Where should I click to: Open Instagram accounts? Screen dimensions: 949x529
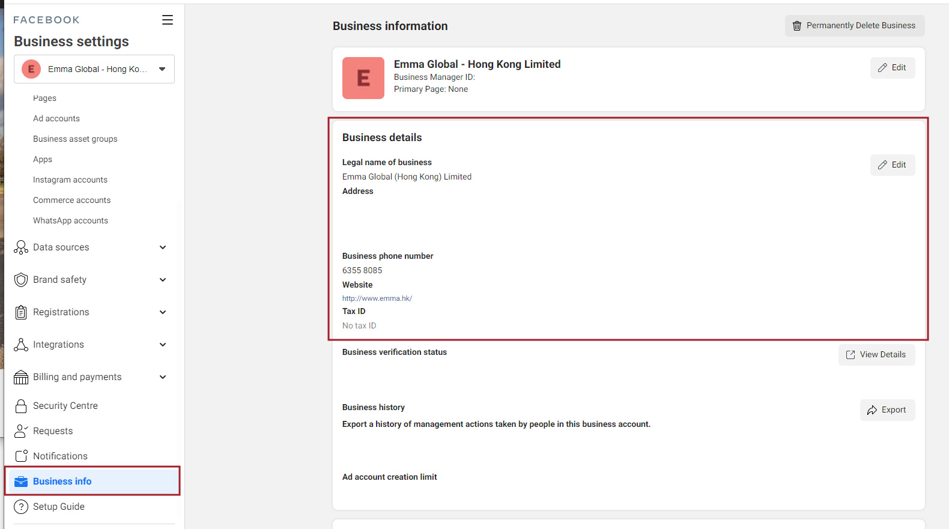[x=70, y=180]
